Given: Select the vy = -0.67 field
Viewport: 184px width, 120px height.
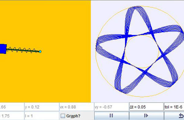Looking at the screenshot, I should (112, 107).
